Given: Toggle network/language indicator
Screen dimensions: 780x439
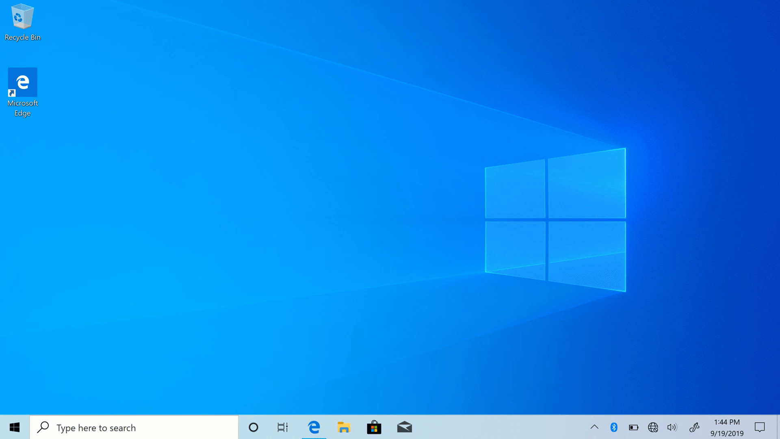Looking at the screenshot, I should (652, 427).
